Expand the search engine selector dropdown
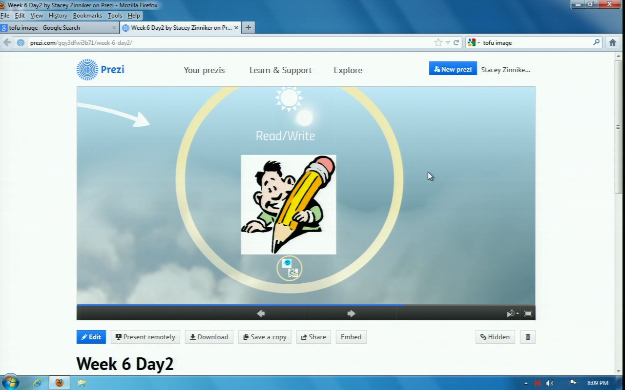Screen dimensions: 625x390 point(473,42)
